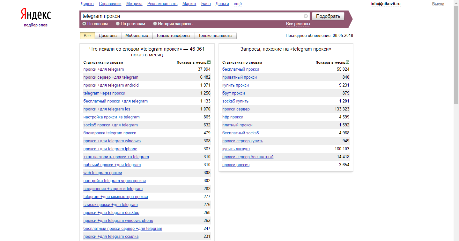Open the 'прокси +для telegram' query link
Image resolution: width=459 pixels, height=241 pixels.
(x=104, y=69)
